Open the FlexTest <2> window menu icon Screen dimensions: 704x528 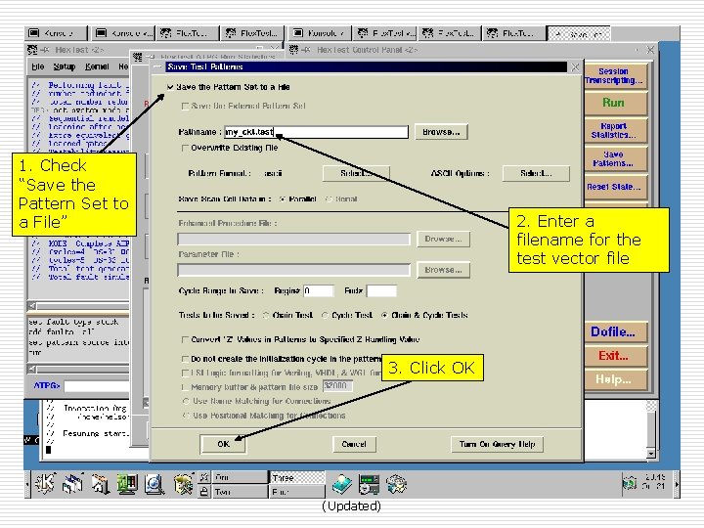tap(32, 50)
